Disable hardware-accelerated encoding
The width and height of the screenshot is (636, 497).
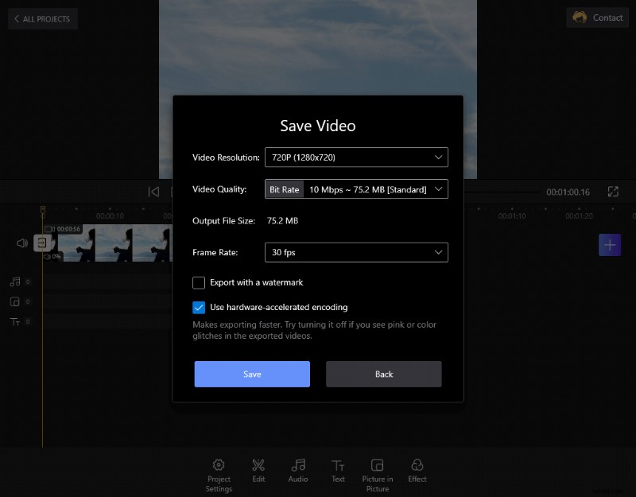[199, 307]
